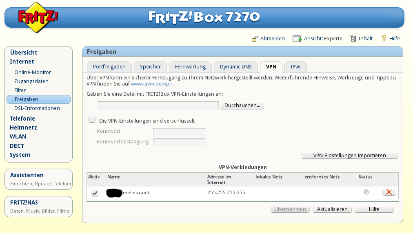The image size is (413, 233).
Task: Click the Aktiv column header
Action: point(94,177)
